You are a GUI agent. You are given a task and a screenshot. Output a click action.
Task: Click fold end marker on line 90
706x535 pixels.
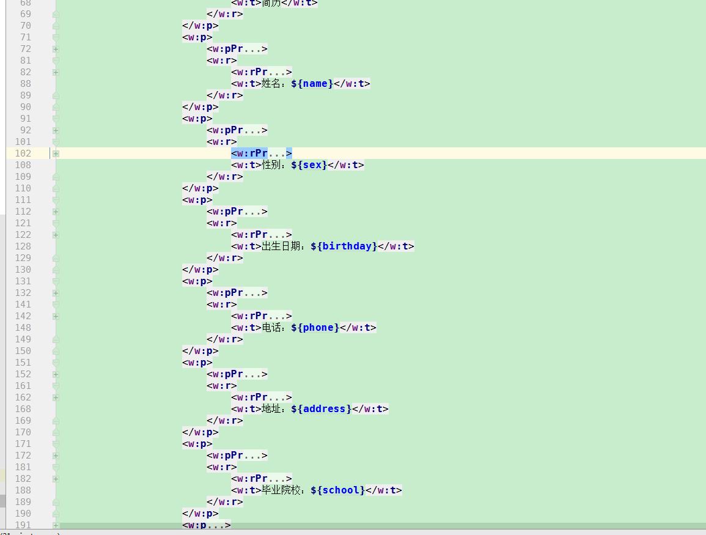tap(56, 107)
